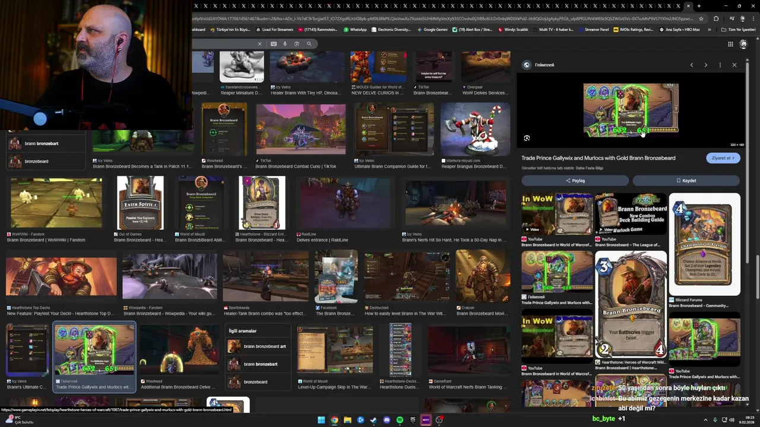Viewport: 760px width, 427px height.
Task: Open IMDb Ratings bookmark
Action: (x=633, y=30)
